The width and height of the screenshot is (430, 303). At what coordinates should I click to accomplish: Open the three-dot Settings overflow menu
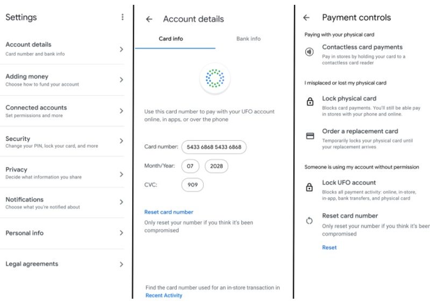pos(123,17)
